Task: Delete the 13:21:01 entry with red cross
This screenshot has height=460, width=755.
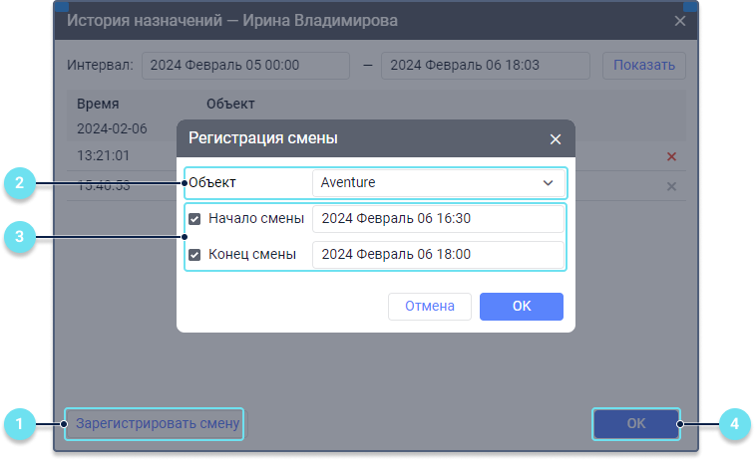Action: coord(671,156)
